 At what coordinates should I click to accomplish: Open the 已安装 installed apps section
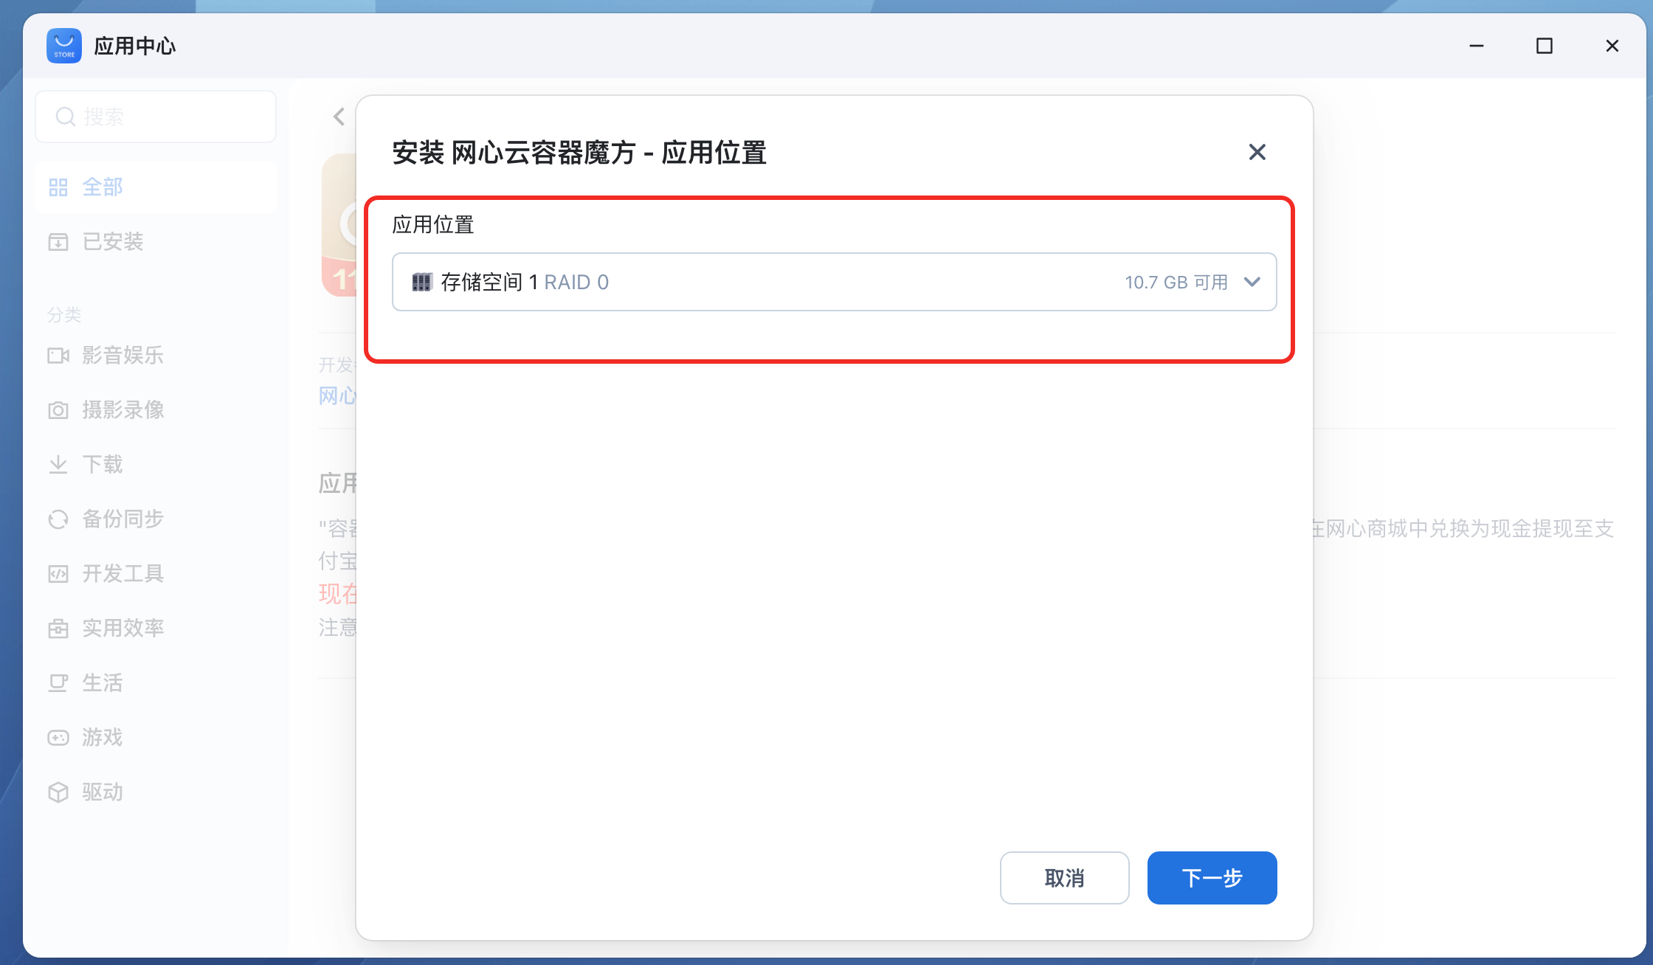point(156,242)
